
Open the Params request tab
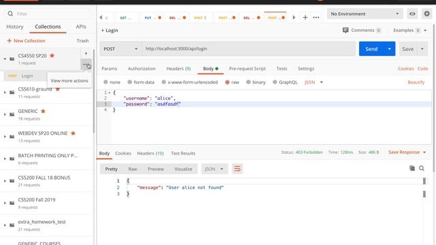click(109, 69)
